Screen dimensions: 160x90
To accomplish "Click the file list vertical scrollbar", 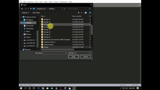I will (92, 29).
